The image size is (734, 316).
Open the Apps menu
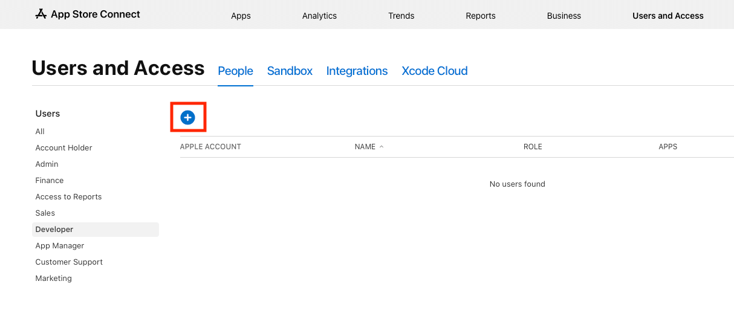(241, 16)
